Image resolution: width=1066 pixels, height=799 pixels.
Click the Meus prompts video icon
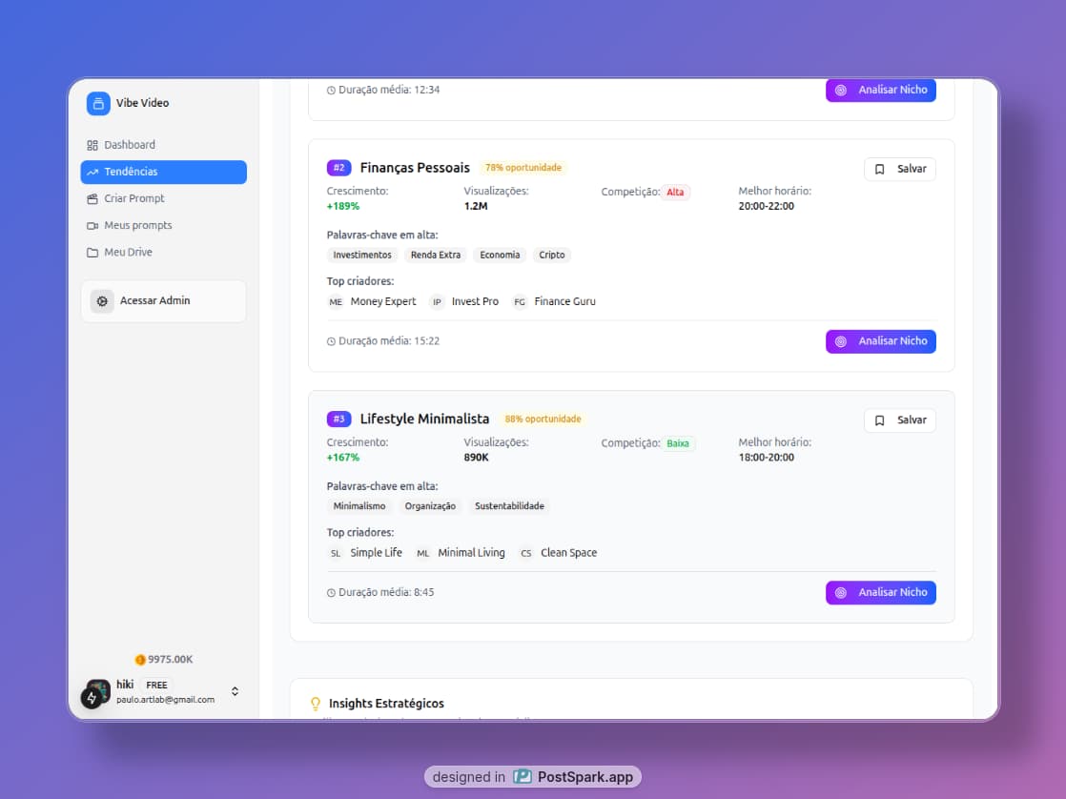click(92, 226)
